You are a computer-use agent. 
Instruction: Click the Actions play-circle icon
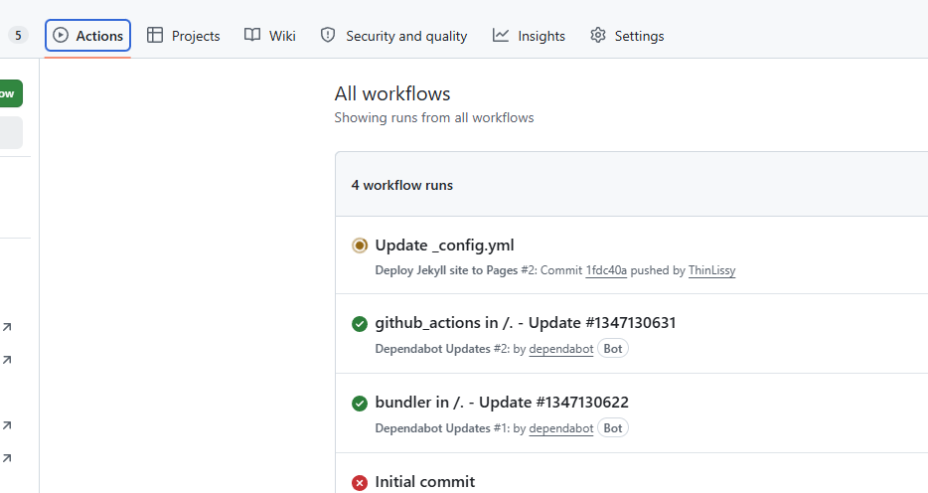pos(61,36)
